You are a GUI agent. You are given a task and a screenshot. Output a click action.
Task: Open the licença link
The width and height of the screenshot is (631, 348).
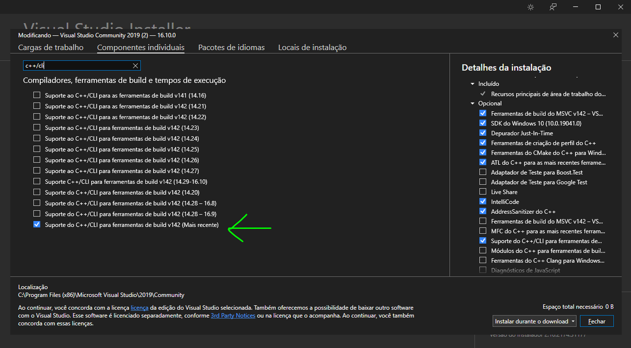coord(140,308)
